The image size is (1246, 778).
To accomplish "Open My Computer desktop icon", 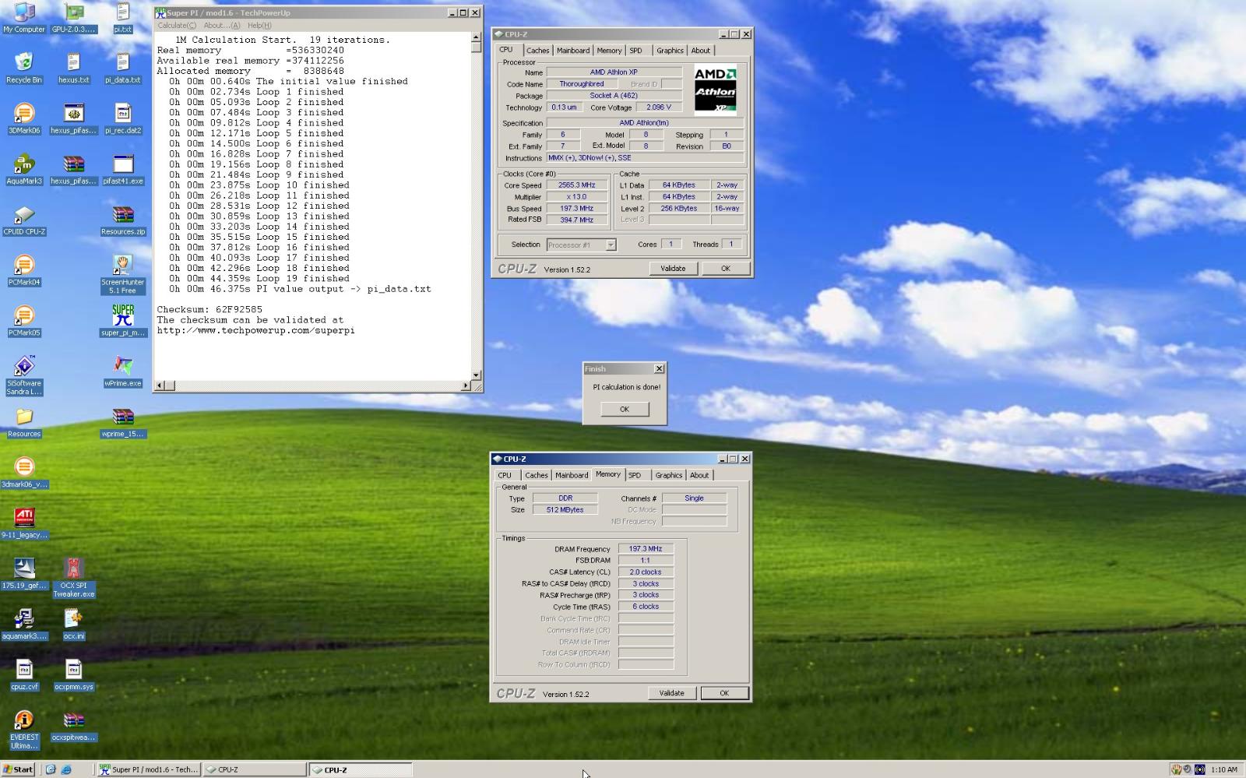I will (24, 17).
